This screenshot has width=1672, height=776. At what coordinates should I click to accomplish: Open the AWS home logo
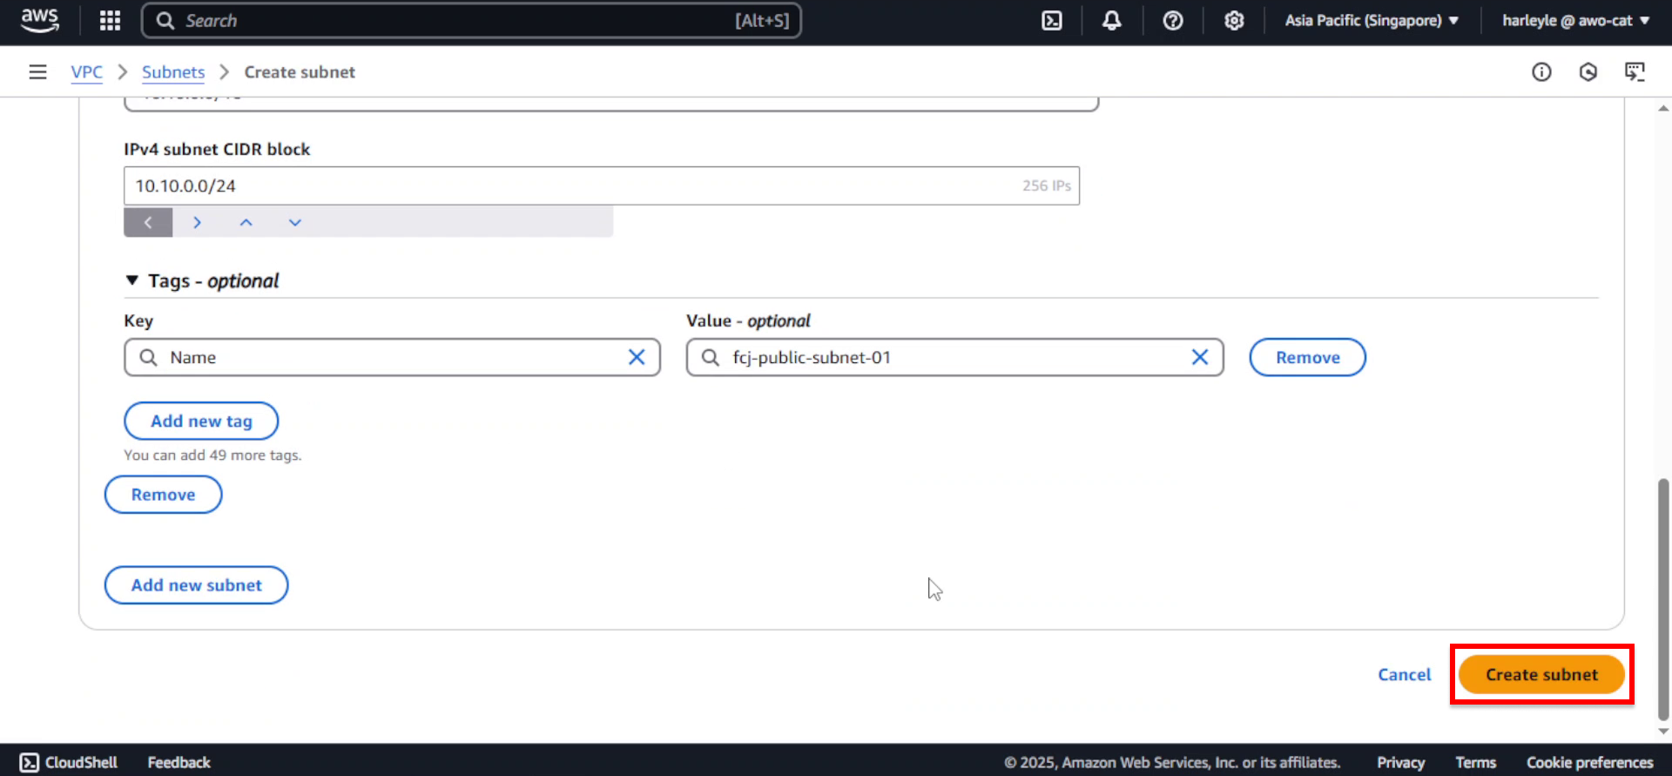tap(40, 20)
